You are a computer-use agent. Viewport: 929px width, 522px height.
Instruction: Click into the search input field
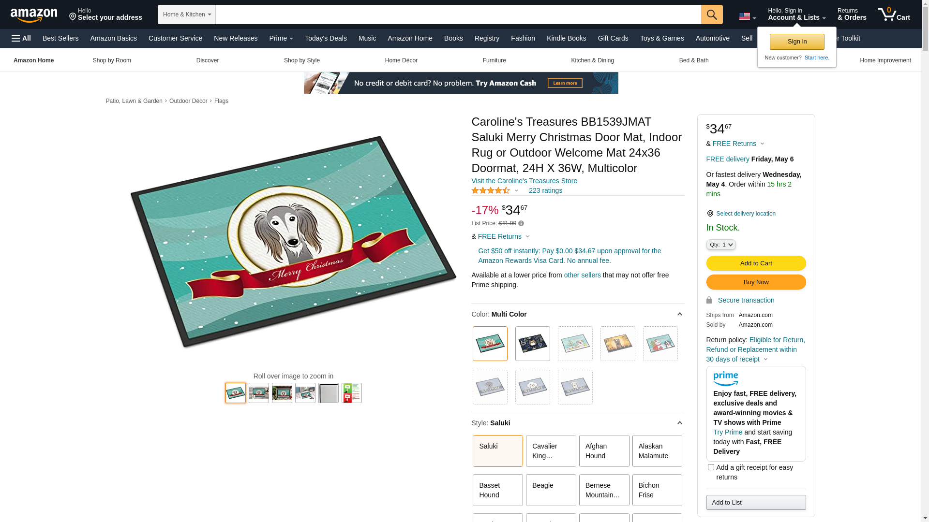pyautogui.click(x=458, y=14)
